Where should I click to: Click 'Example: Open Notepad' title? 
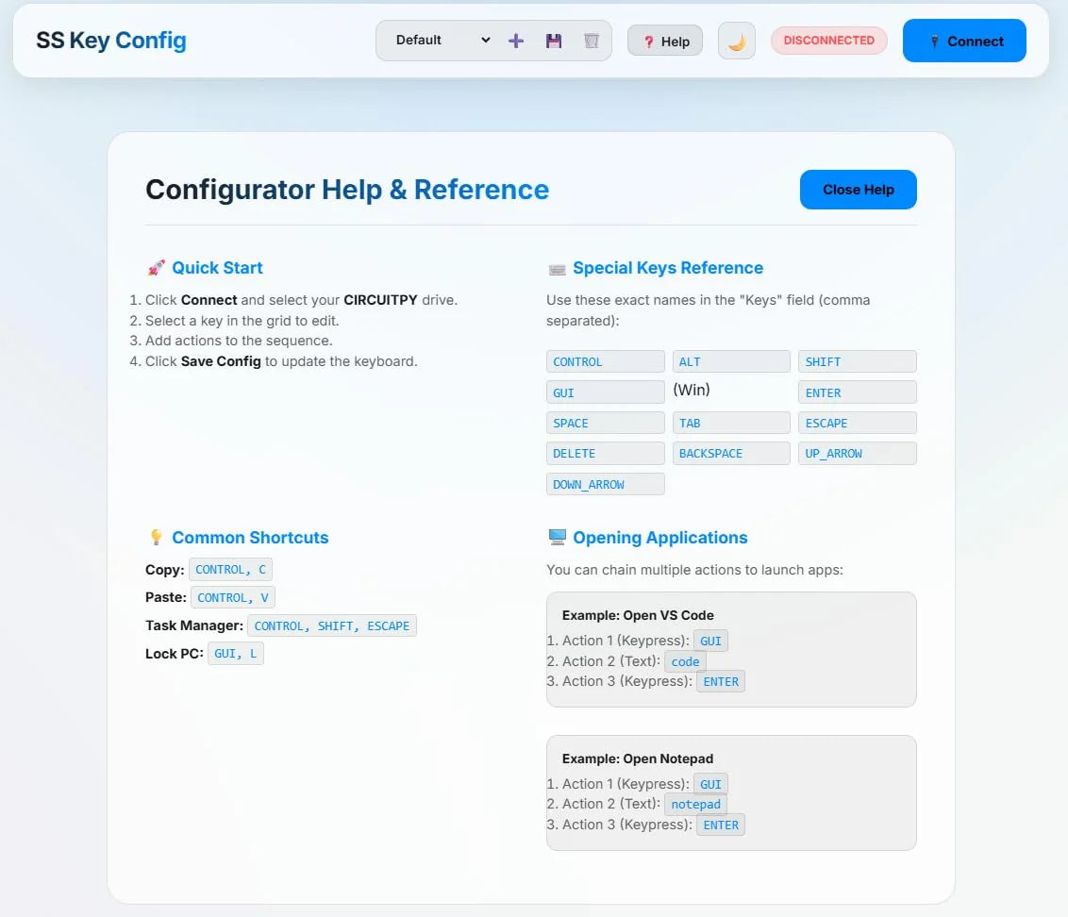coord(638,759)
